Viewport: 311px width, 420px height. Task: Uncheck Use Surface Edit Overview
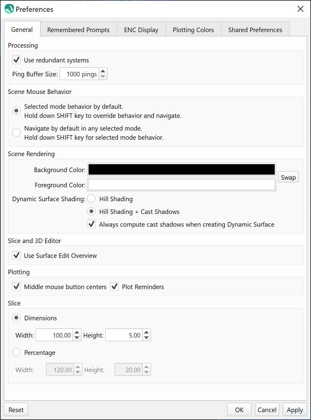click(17, 255)
